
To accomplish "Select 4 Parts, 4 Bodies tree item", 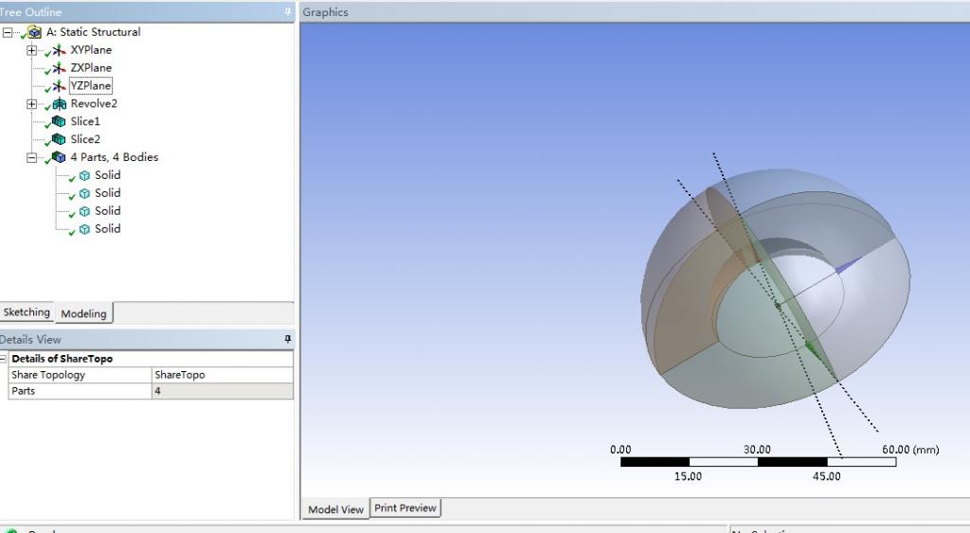I will tap(115, 158).
